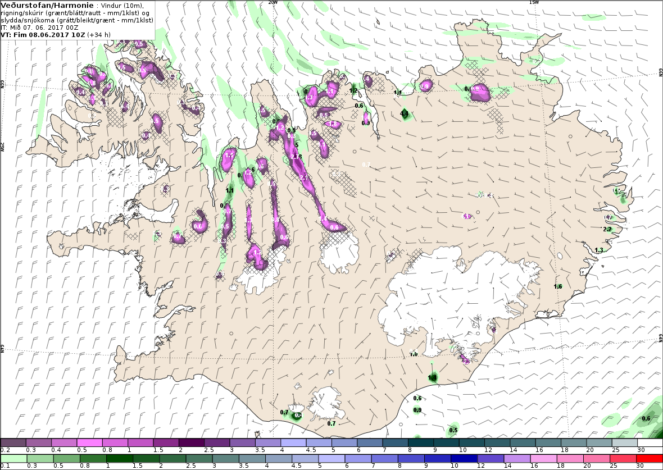
Task: Pick the darkest green swatch labeled 1 in lower legend
Action: tap(119, 459)
